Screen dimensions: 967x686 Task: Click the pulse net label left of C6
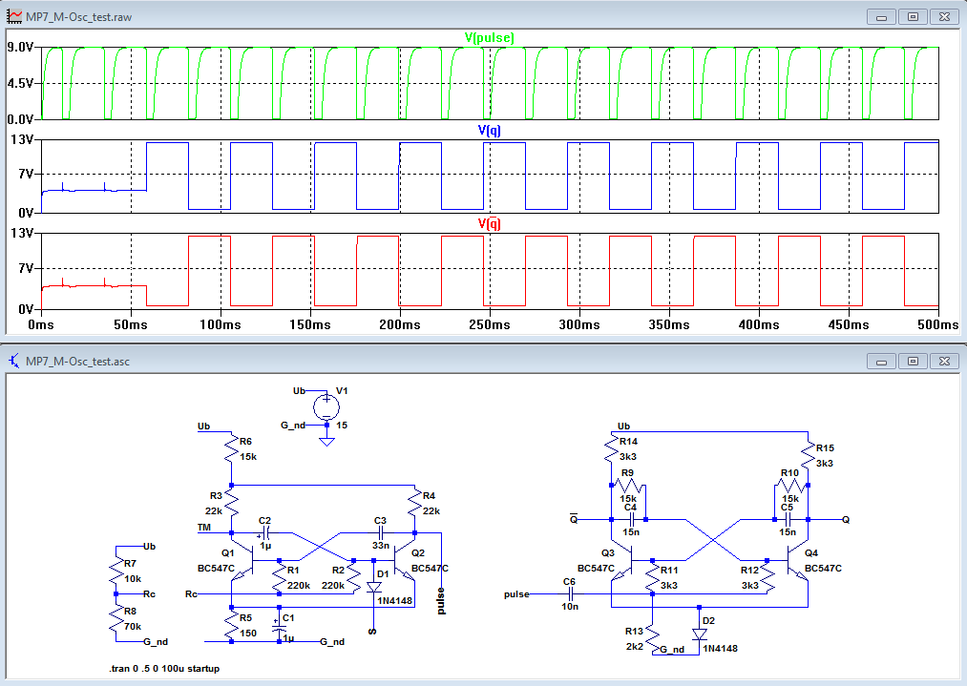[516, 594]
